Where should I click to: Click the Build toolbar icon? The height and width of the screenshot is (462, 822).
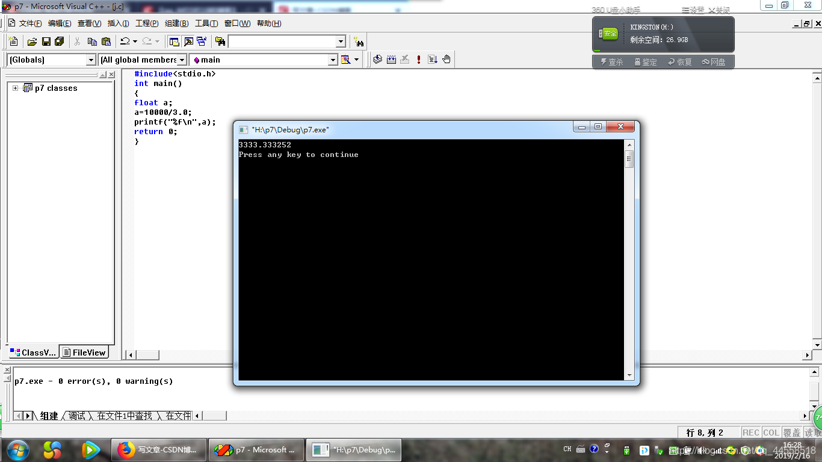point(392,60)
